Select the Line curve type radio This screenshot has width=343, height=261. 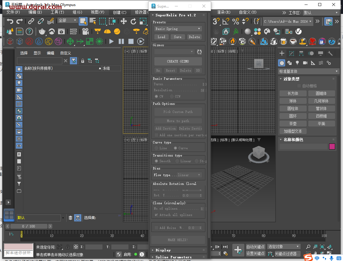pyautogui.click(x=156, y=148)
